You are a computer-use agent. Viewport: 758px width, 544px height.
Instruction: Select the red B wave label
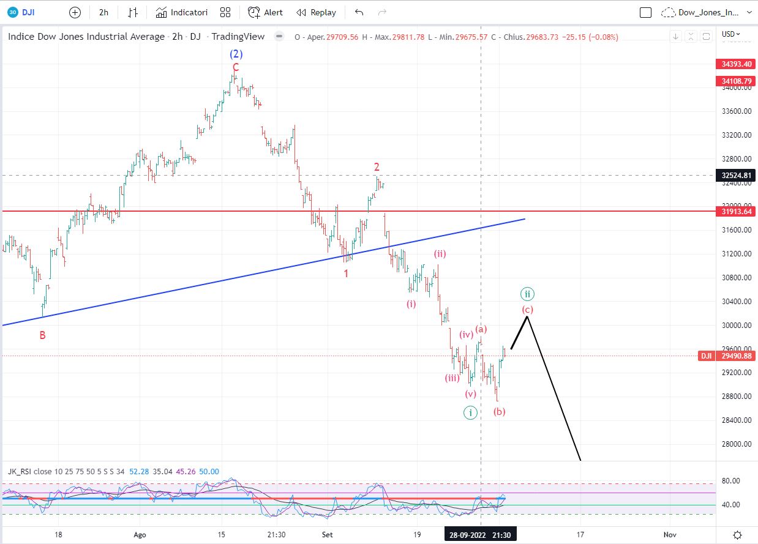[42, 335]
